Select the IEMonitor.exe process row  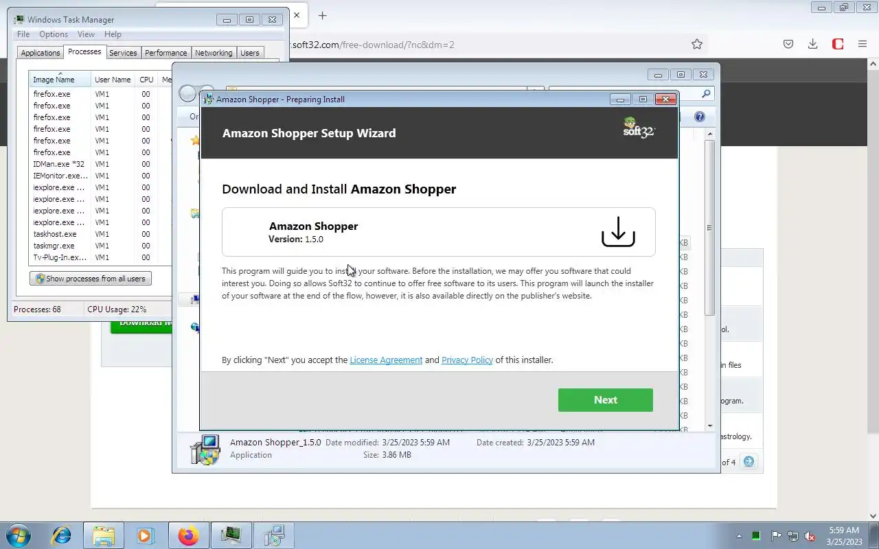(100, 176)
